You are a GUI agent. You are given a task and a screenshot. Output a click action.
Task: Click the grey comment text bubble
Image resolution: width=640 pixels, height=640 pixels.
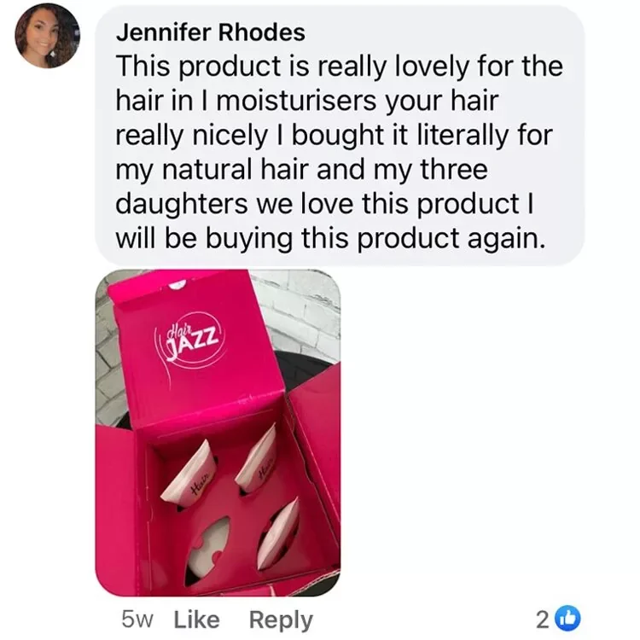click(x=340, y=135)
